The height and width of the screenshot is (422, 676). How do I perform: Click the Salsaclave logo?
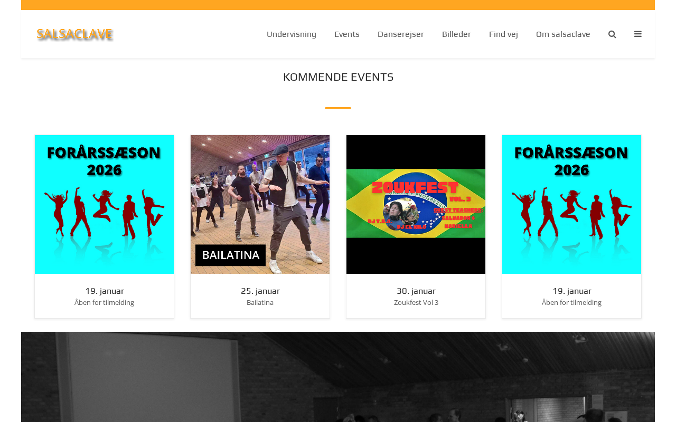[x=74, y=34]
